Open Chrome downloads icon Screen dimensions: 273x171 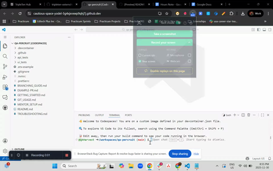[243, 13]
